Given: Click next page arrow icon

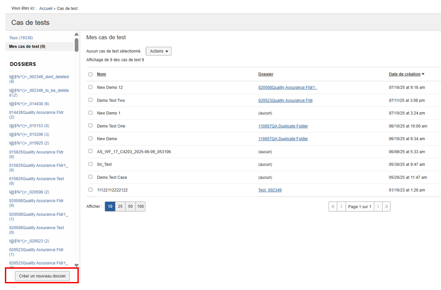Looking at the screenshot, I should [378, 206].
